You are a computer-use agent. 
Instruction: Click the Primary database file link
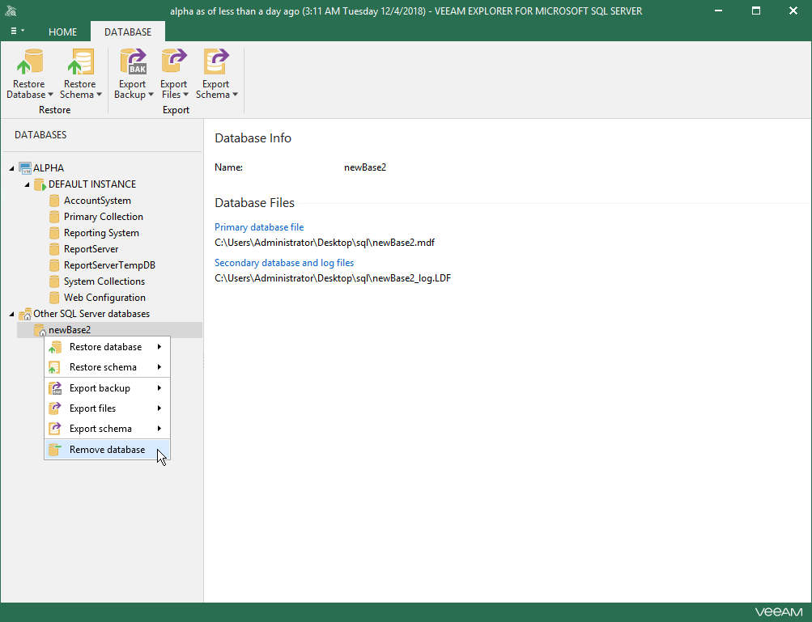259,227
